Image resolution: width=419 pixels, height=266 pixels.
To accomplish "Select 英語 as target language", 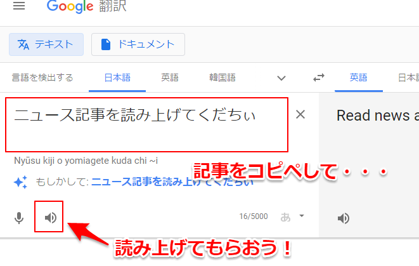I will (x=358, y=77).
